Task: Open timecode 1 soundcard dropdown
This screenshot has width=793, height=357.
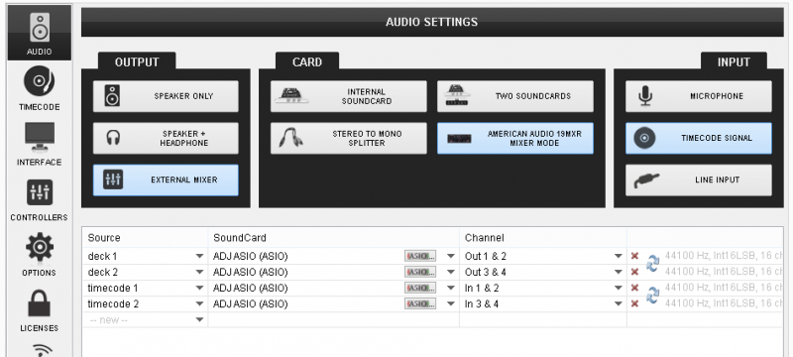Action: pyautogui.click(x=451, y=289)
